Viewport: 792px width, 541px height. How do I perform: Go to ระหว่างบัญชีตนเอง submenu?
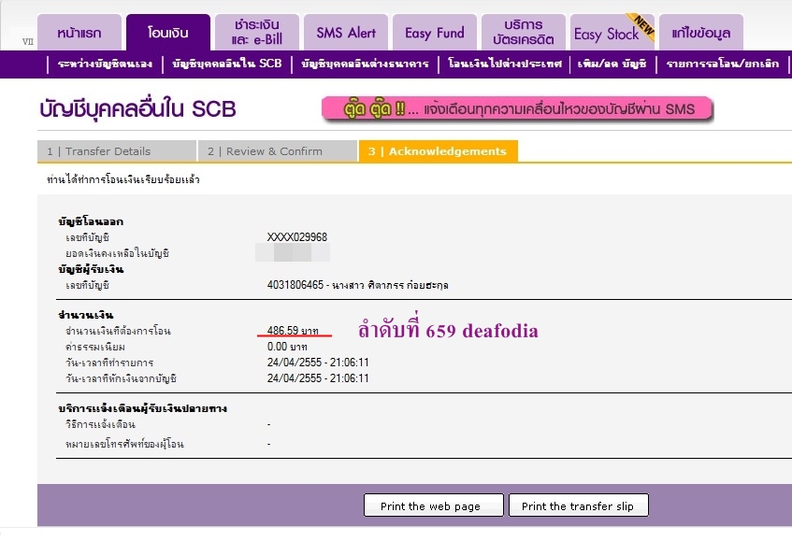[x=105, y=64]
